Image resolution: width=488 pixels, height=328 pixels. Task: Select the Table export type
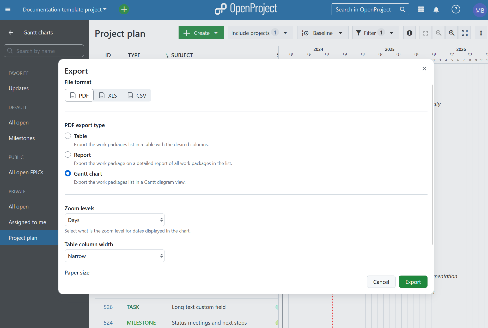pos(68,136)
